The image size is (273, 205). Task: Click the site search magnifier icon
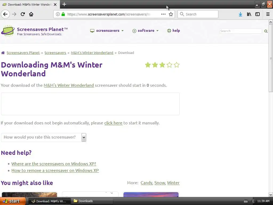coord(266,31)
